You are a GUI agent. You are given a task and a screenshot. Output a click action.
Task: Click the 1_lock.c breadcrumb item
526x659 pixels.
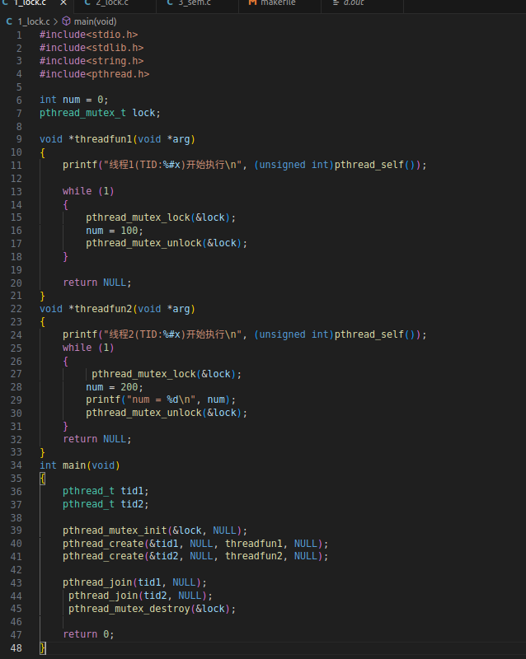34,21
